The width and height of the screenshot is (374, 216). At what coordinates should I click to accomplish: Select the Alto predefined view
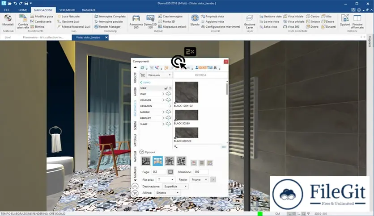(x=327, y=17)
